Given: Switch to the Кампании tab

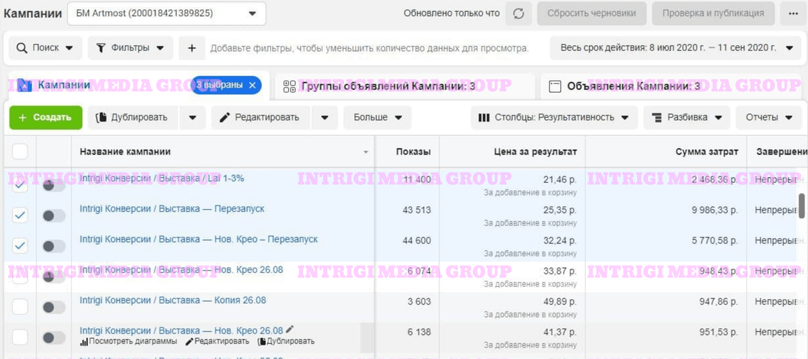Looking at the screenshot, I should (64, 85).
